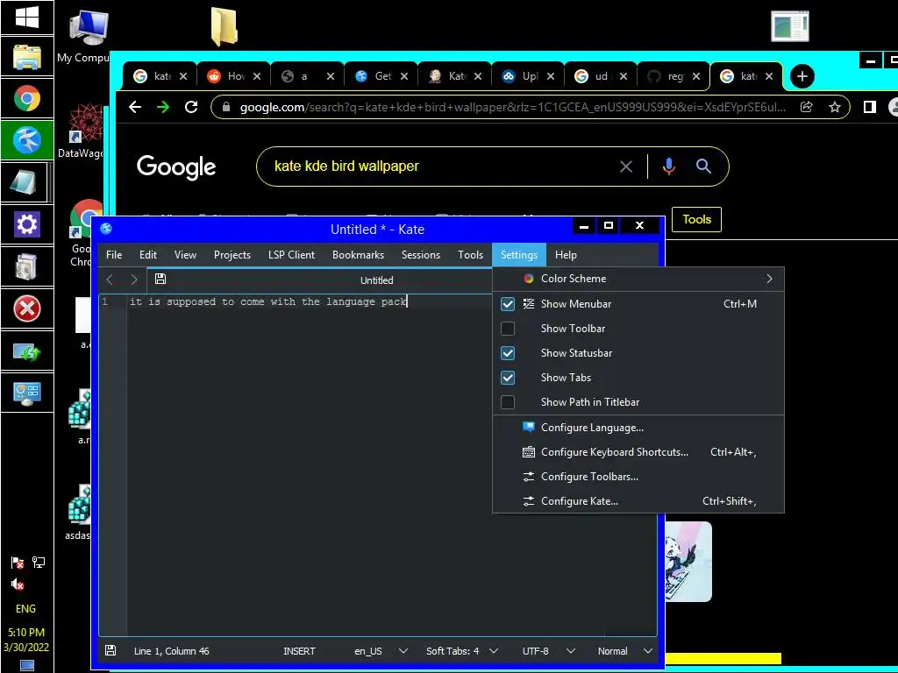Open the Sessions menu

[421, 255]
